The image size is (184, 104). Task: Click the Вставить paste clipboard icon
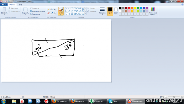point(4,9)
